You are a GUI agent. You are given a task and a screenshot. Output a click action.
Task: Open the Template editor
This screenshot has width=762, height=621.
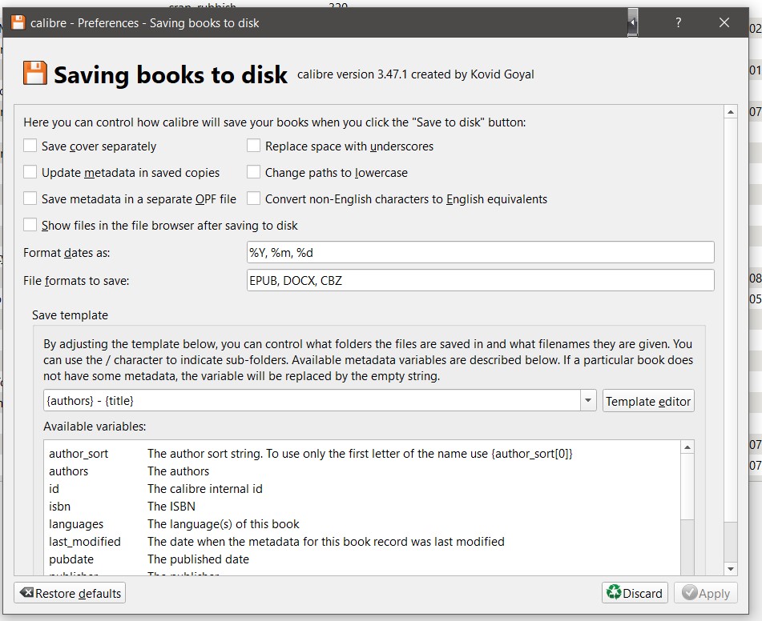[x=648, y=401]
